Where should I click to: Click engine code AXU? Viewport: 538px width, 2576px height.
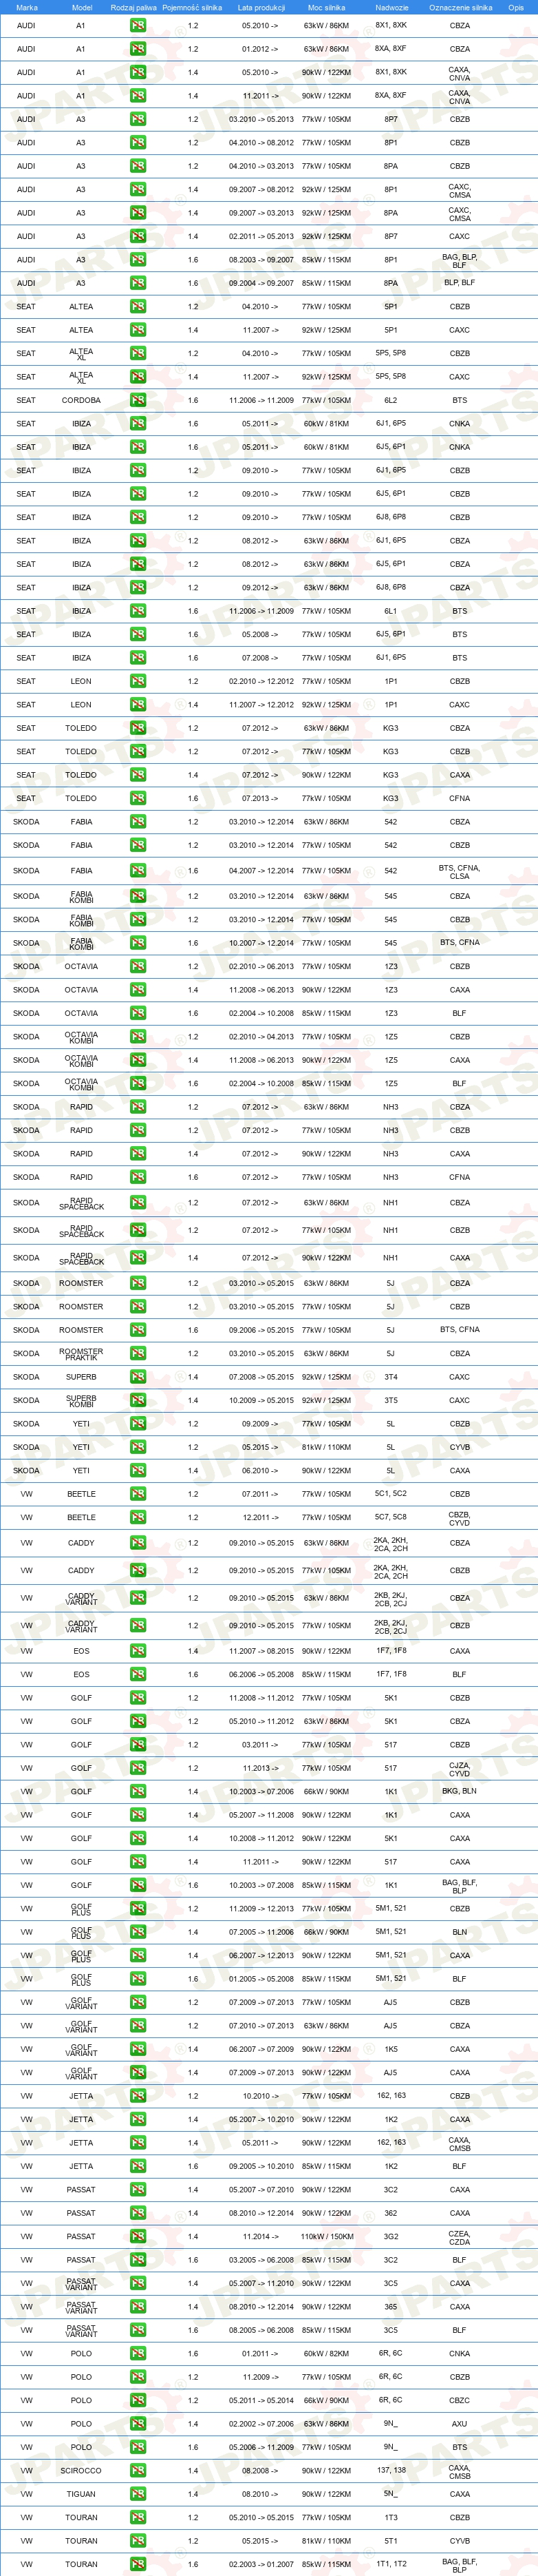click(x=459, y=2423)
